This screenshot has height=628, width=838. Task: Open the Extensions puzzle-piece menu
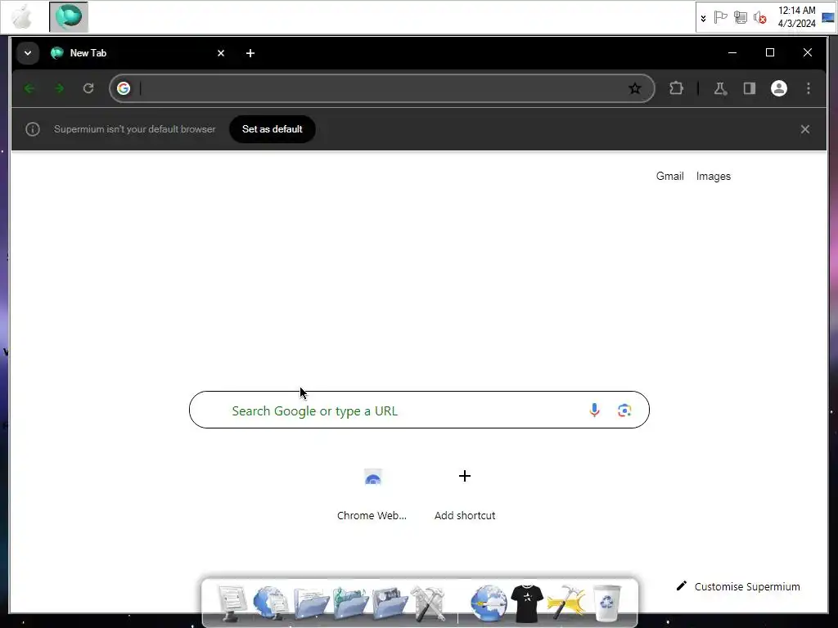(x=676, y=88)
